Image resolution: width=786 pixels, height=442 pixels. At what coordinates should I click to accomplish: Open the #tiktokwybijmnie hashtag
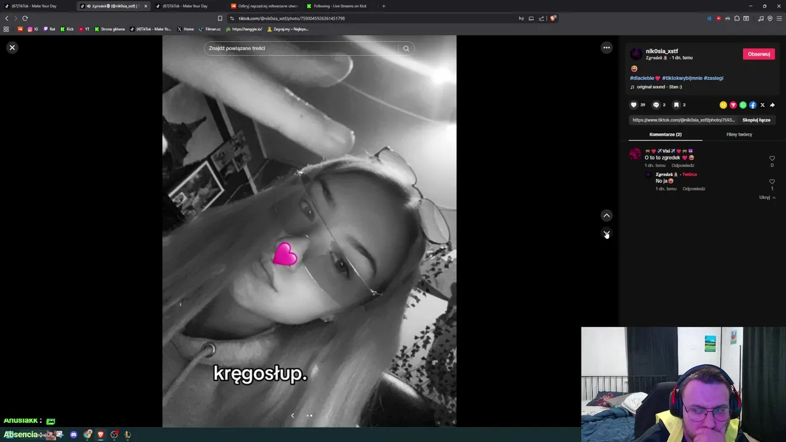click(x=682, y=78)
